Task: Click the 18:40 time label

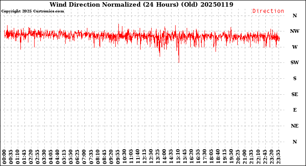Action: point(218,157)
